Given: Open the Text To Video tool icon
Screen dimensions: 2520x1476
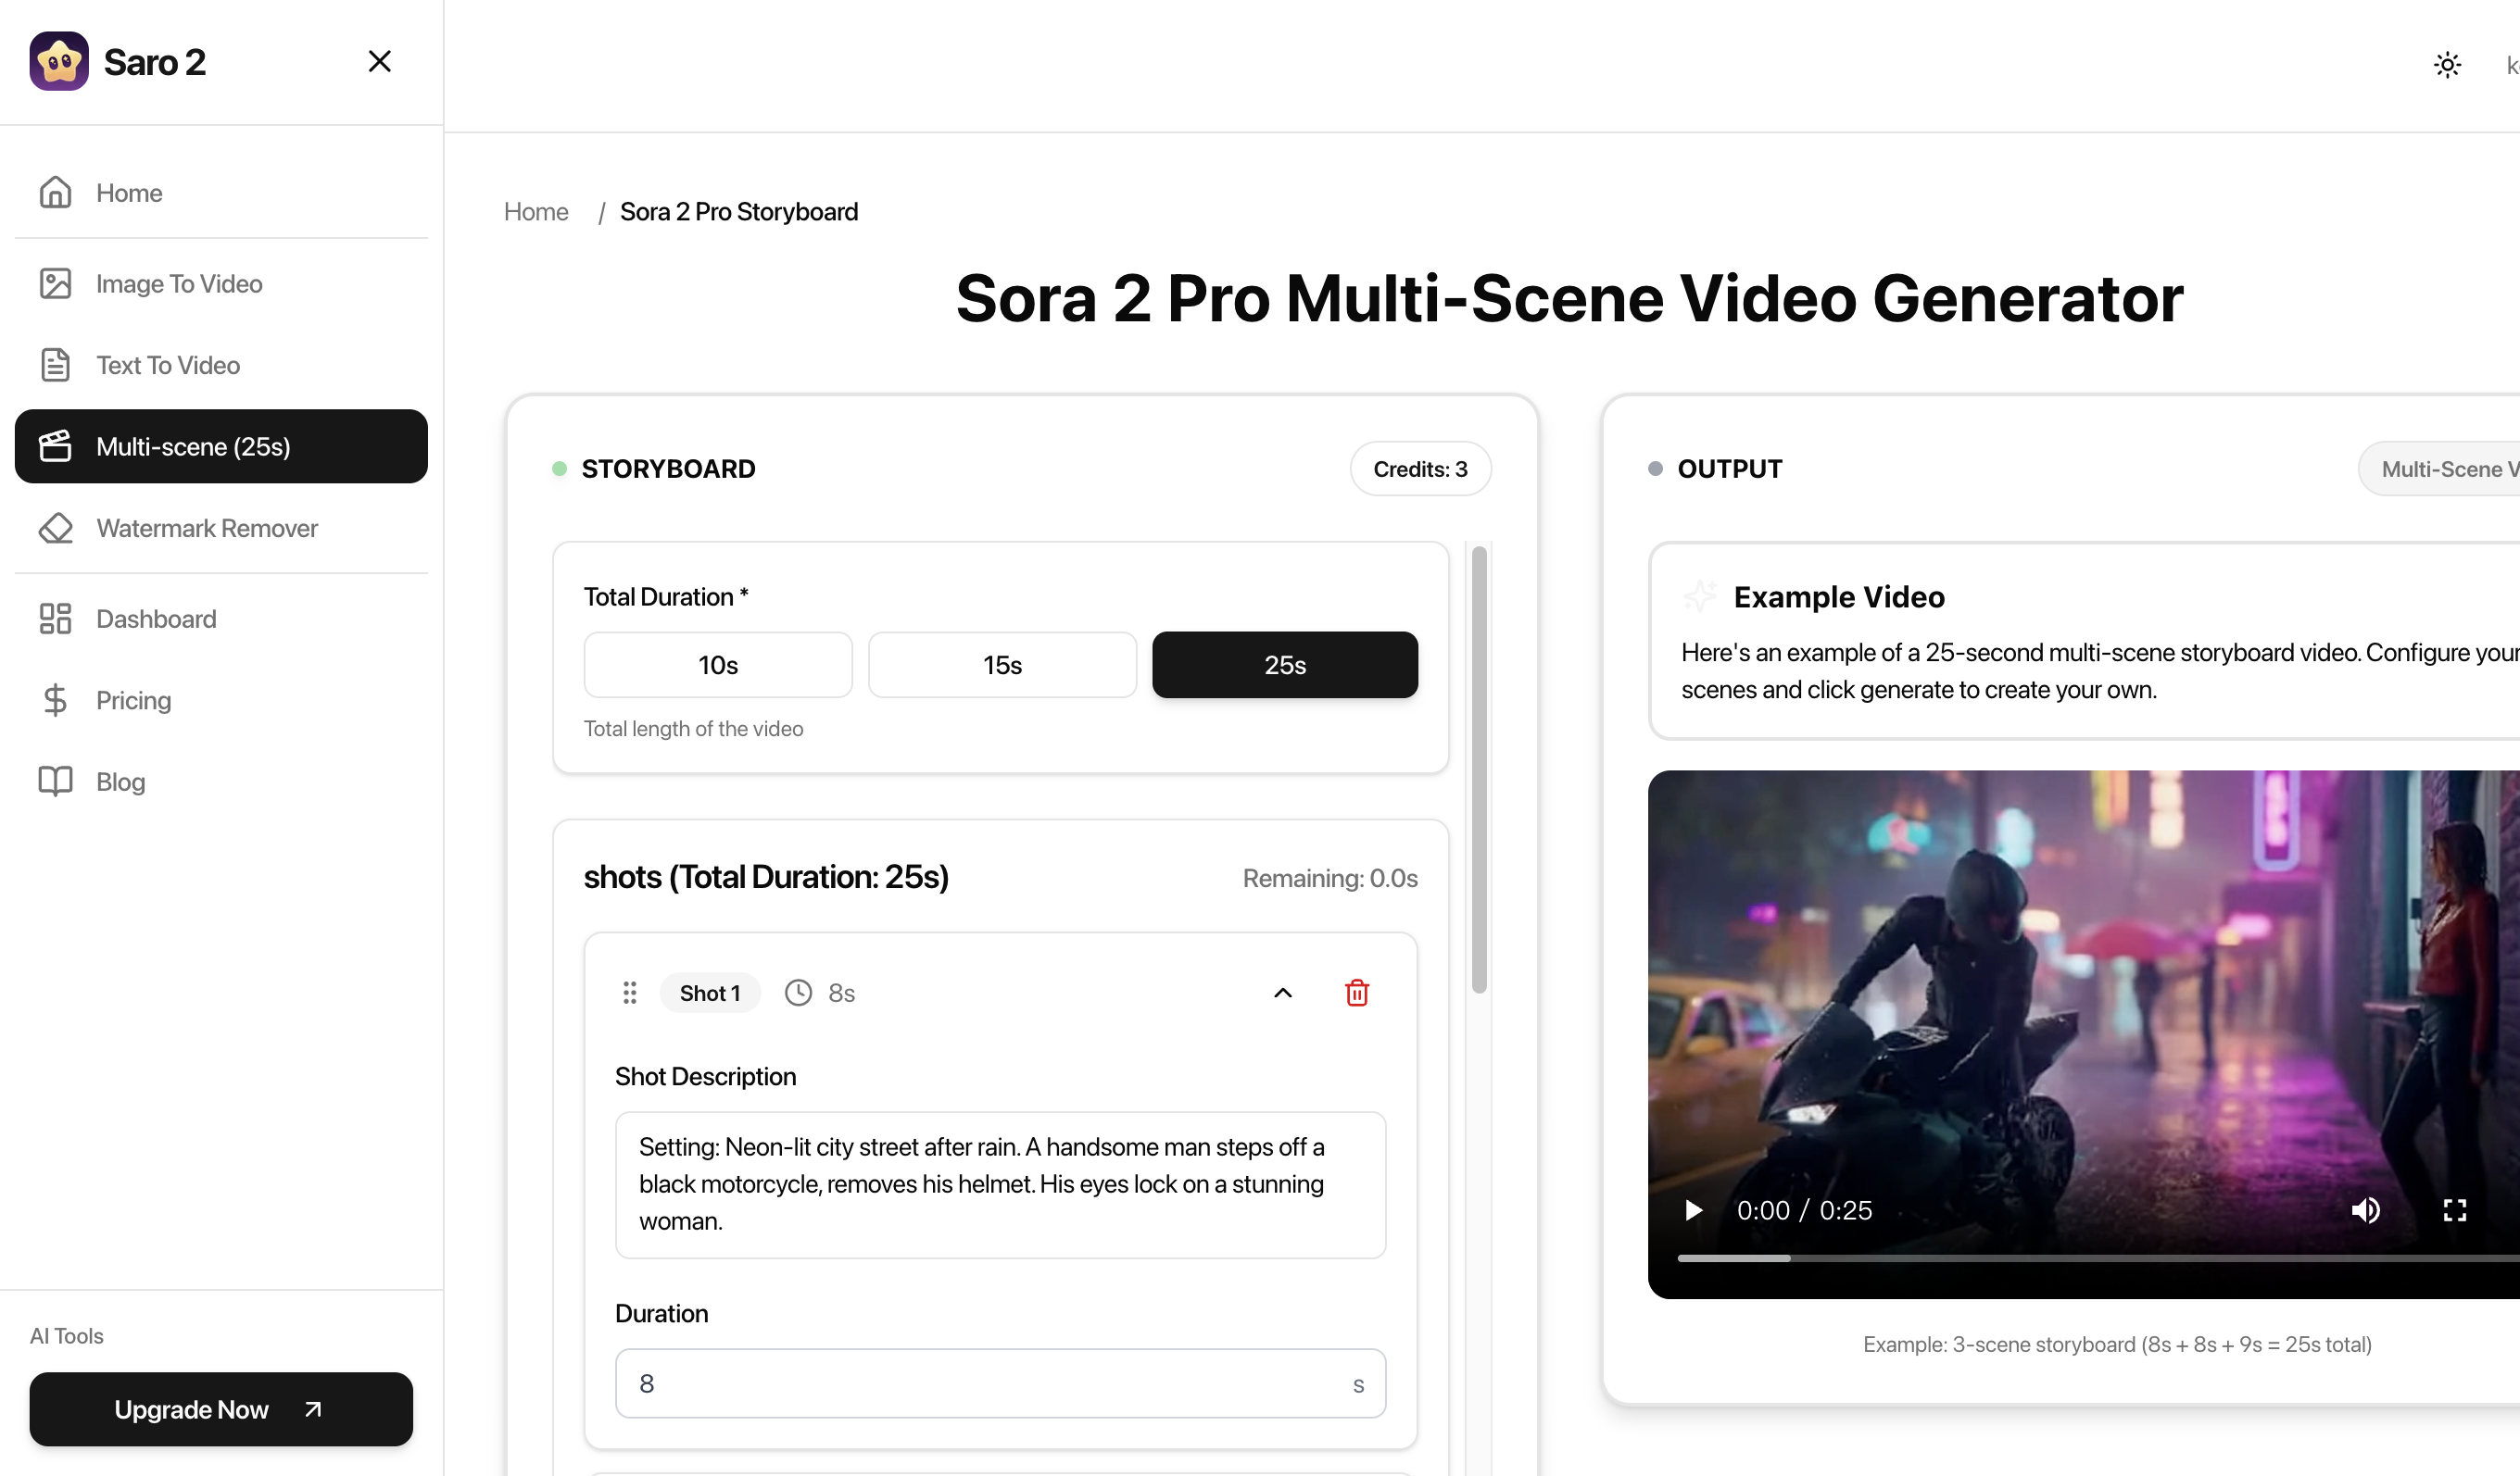Looking at the screenshot, I should [56, 365].
